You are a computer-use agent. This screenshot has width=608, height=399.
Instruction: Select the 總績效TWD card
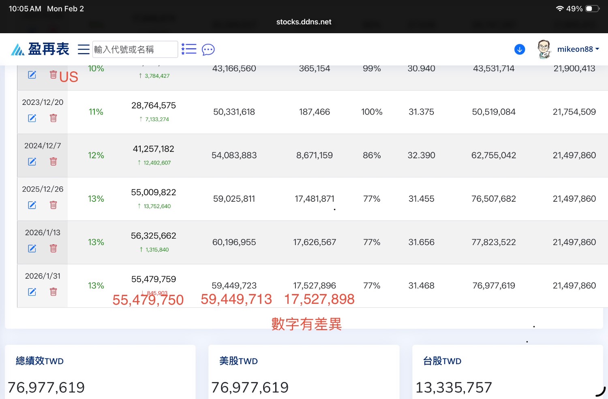click(100, 373)
